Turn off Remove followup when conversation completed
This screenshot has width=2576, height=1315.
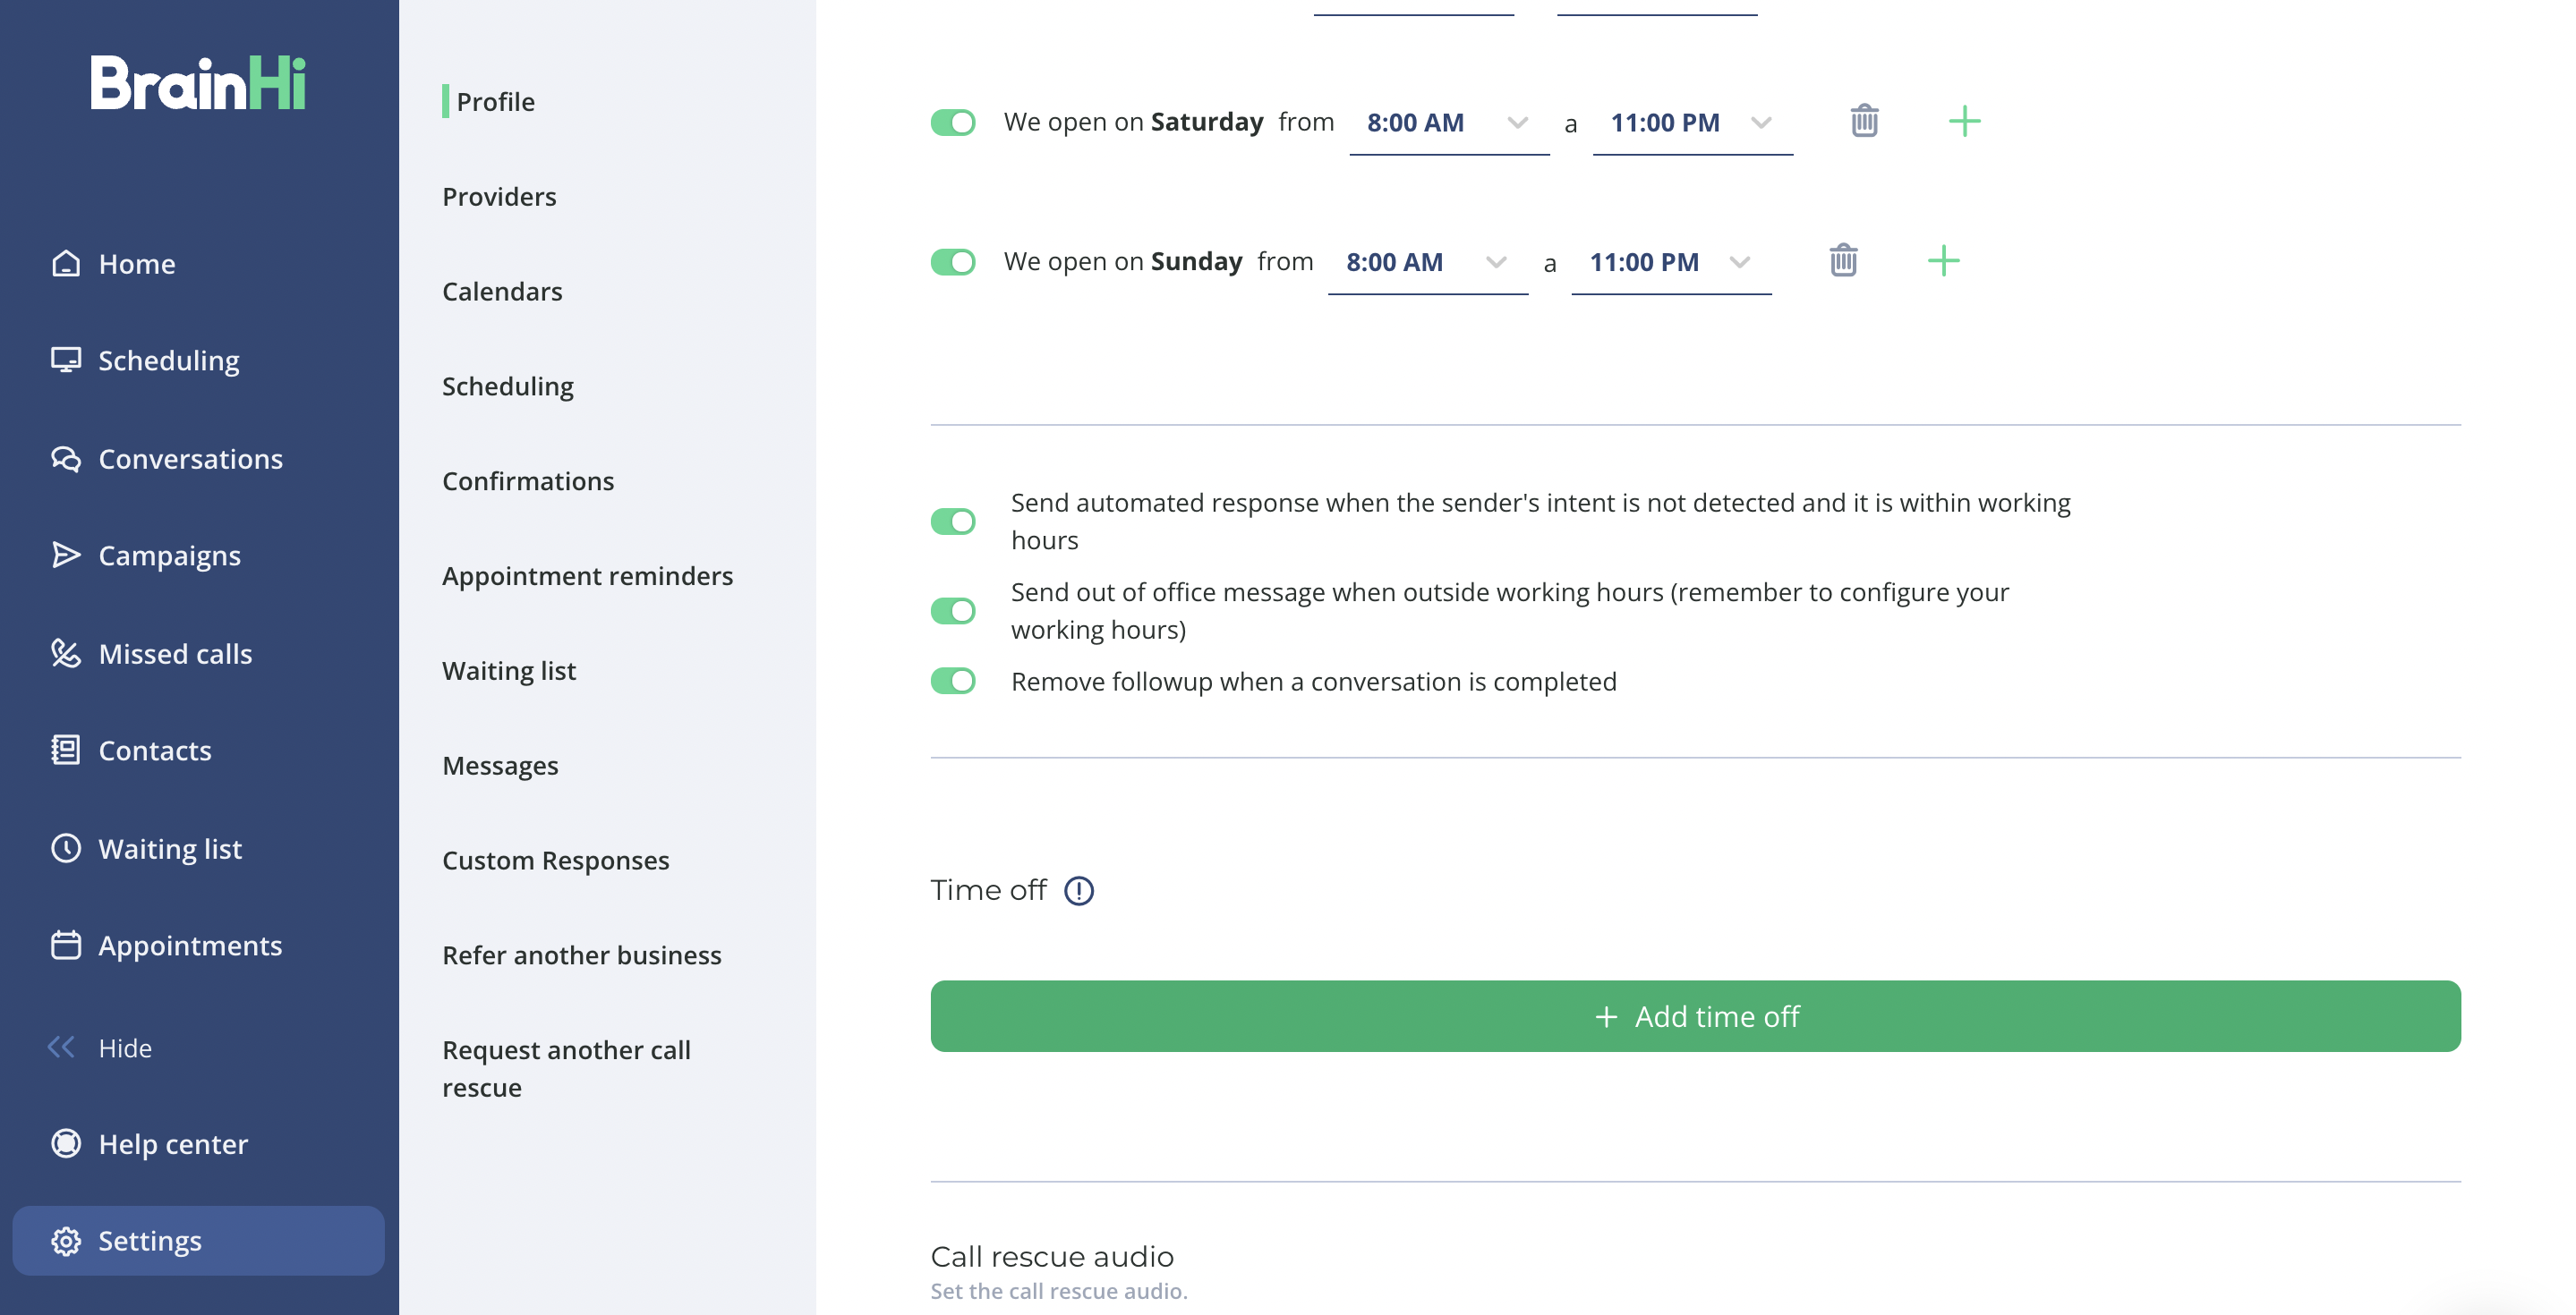pyautogui.click(x=952, y=682)
